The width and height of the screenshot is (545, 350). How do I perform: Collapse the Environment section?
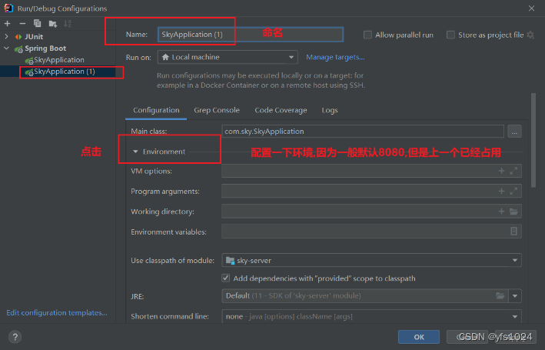(x=135, y=152)
